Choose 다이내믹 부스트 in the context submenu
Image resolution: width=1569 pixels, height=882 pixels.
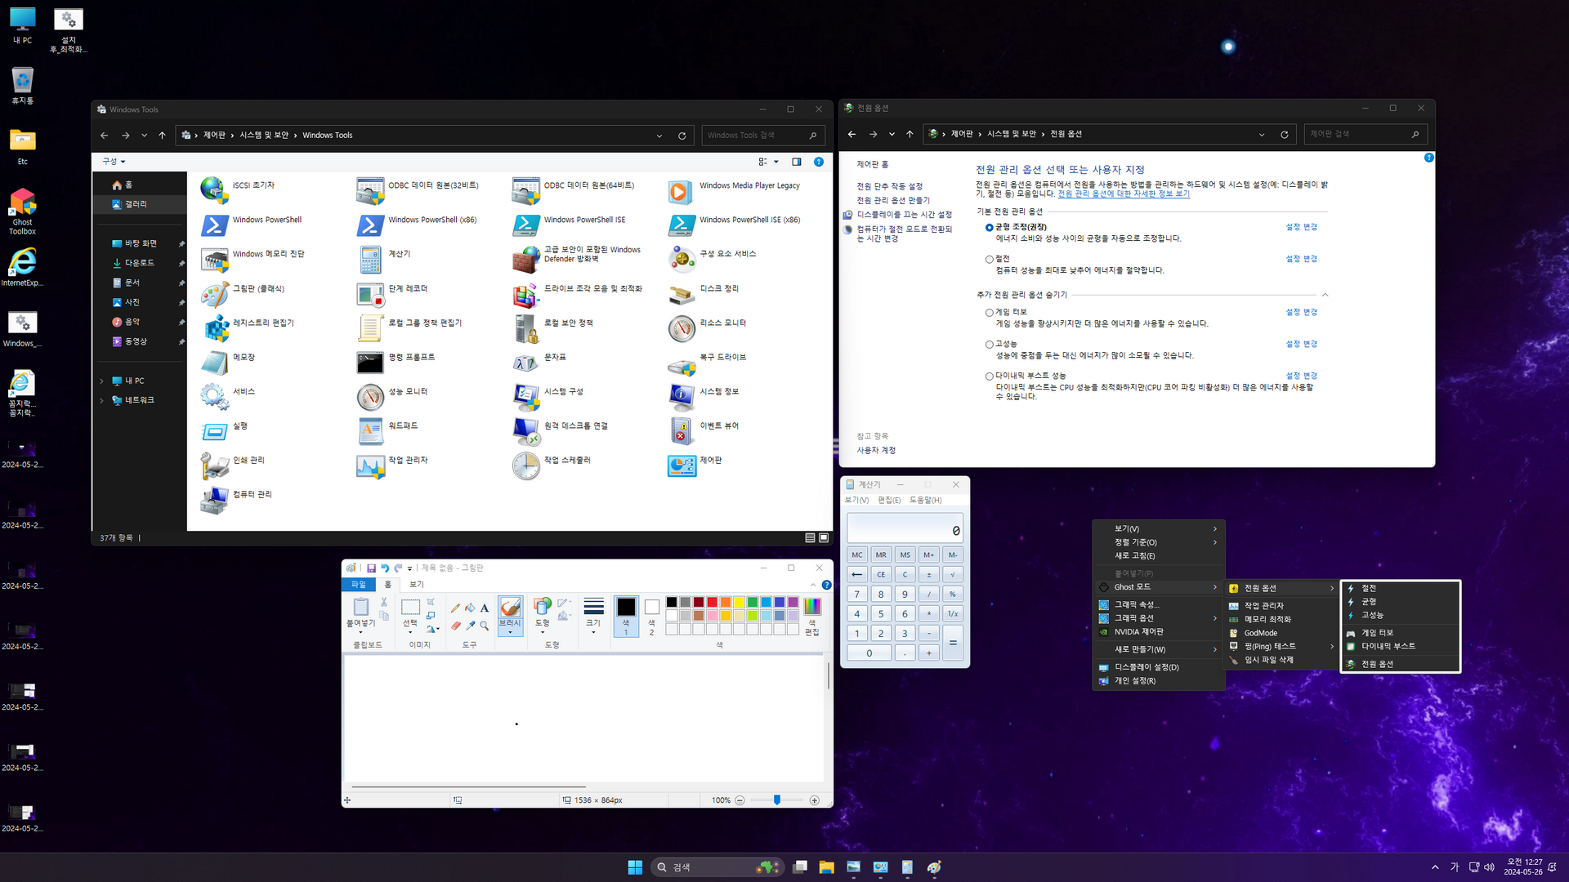(x=1388, y=647)
